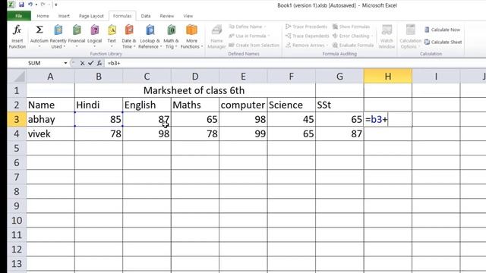Click cell E3 with value 98
The image size is (486, 273).
coord(243,119)
